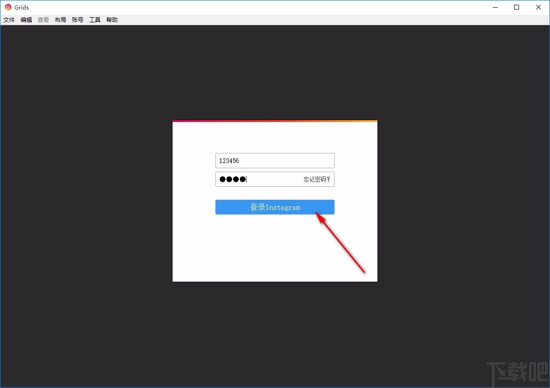Close the Grids window

(x=539, y=7)
